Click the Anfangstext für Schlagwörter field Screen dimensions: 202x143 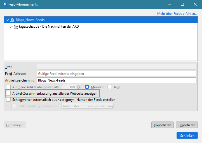pyautogui.click(x=87, y=106)
